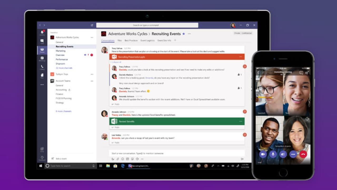Expand 6 more channels

pyautogui.click(x=63, y=111)
